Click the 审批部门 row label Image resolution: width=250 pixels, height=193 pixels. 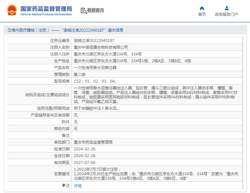point(62,142)
